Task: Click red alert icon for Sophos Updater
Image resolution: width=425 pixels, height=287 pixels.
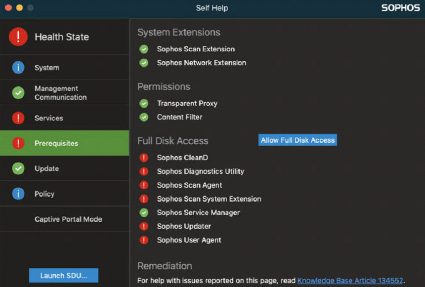Action: (x=144, y=226)
